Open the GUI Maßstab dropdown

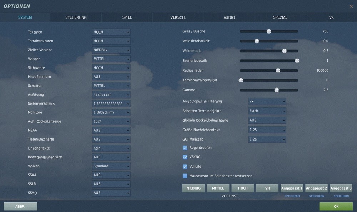tap(267, 139)
